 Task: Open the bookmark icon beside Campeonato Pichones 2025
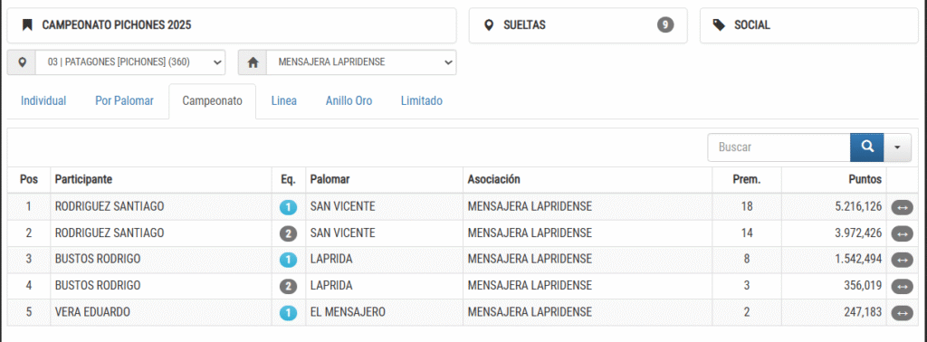pyautogui.click(x=26, y=24)
